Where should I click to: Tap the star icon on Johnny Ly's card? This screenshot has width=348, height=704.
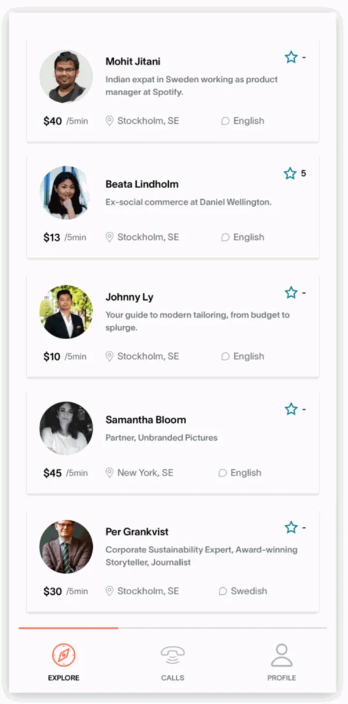[291, 292]
